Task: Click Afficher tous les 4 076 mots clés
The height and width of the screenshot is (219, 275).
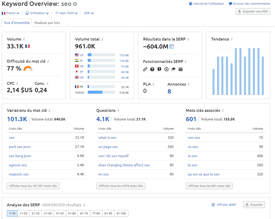Action: coord(121,186)
